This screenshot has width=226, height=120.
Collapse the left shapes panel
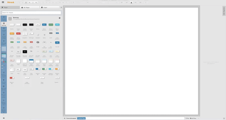point(61,7)
